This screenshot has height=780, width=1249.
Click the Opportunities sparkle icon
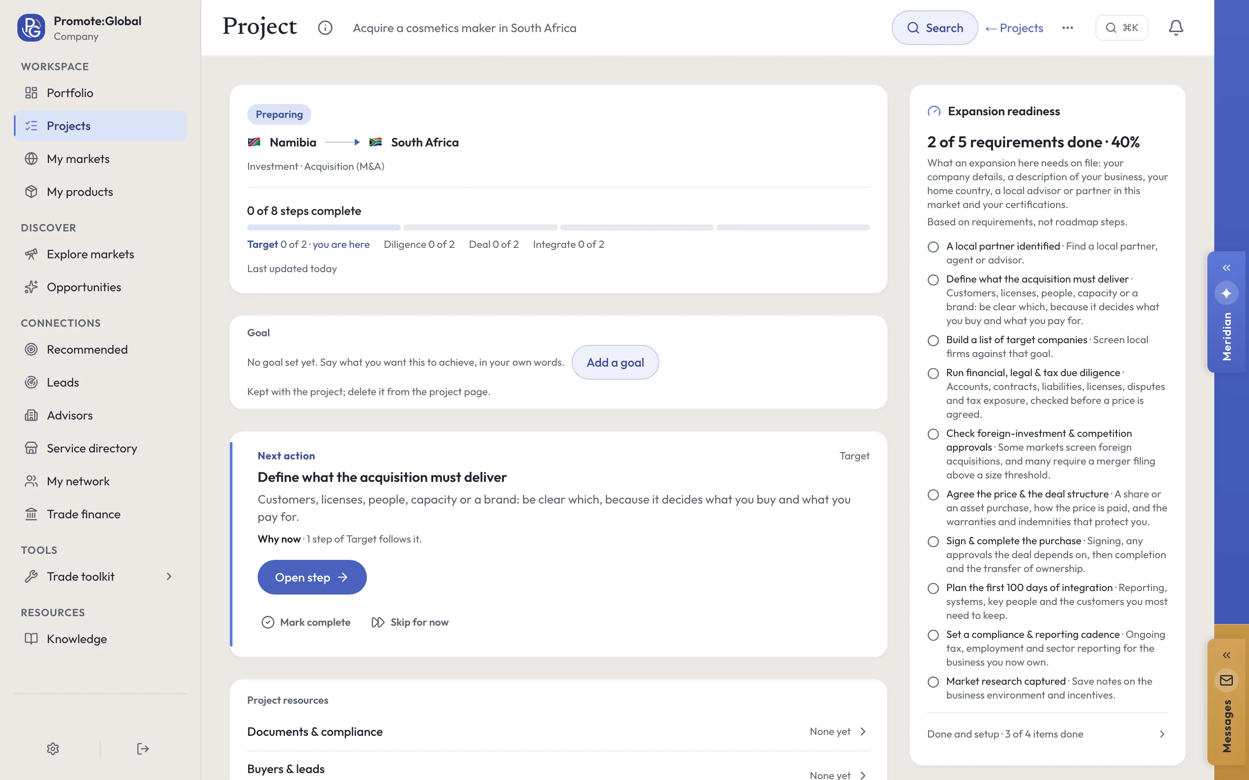point(32,287)
